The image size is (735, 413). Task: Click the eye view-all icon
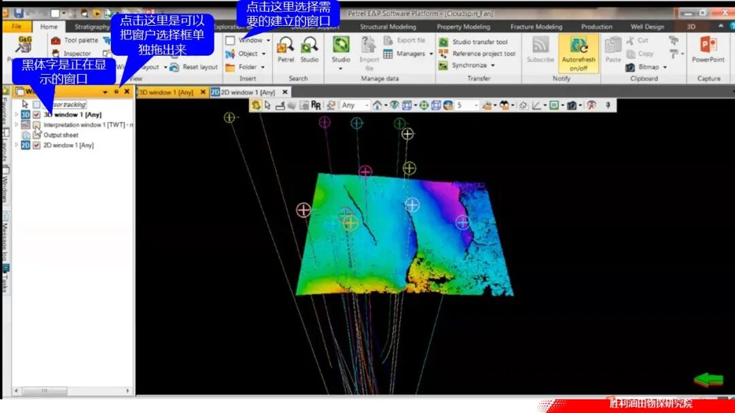pos(394,105)
